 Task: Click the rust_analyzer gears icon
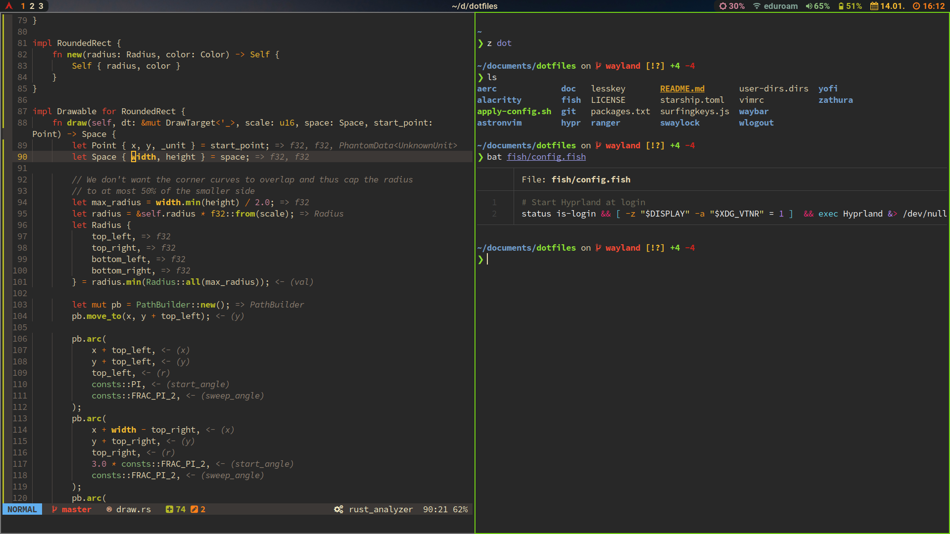pyautogui.click(x=338, y=509)
